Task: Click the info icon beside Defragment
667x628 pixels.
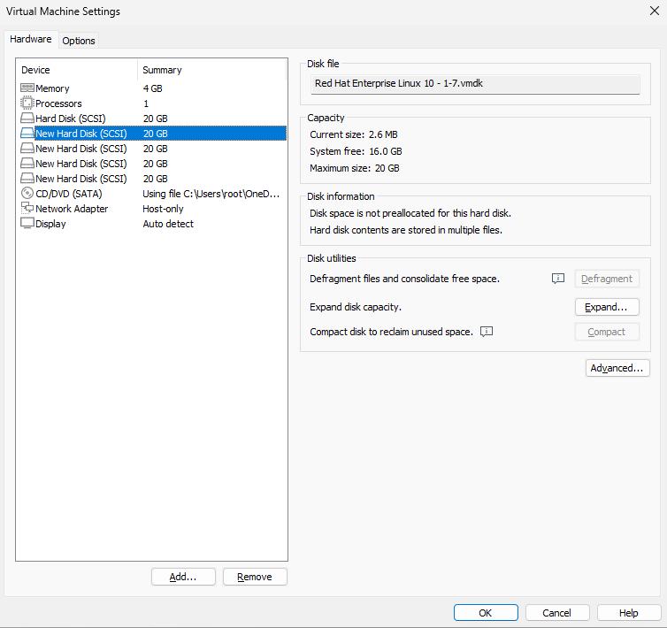Action: pos(558,279)
